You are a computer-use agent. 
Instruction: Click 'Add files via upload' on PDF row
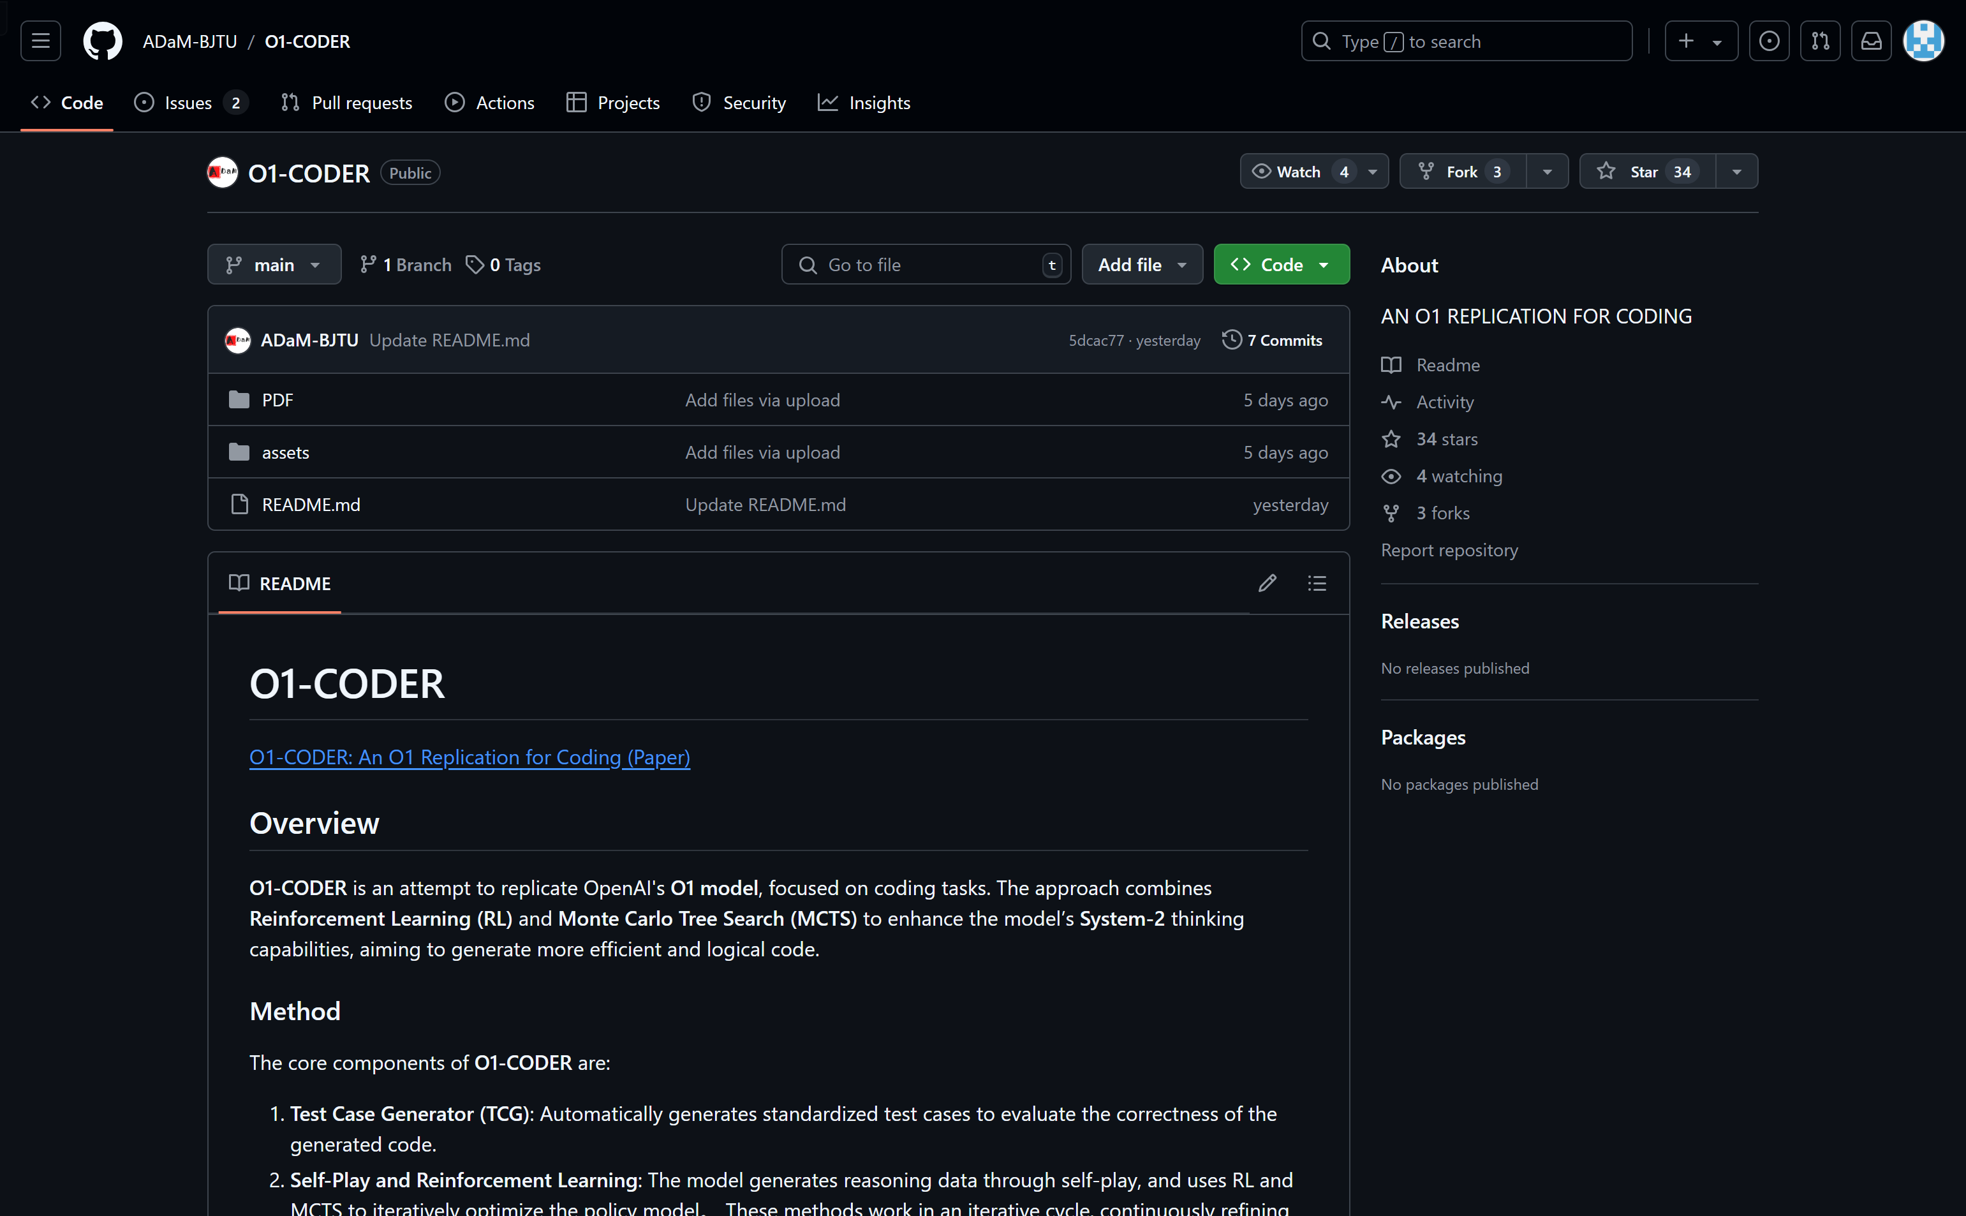[x=762, y=400]
